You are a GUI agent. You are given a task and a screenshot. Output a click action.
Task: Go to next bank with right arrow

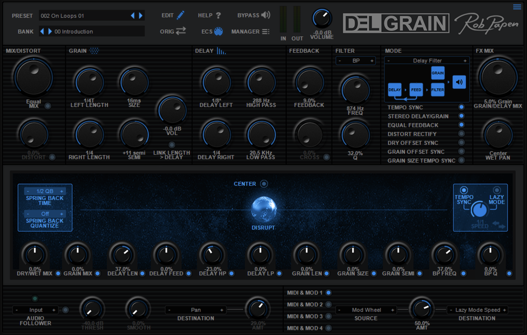click(x=50, y=31)
